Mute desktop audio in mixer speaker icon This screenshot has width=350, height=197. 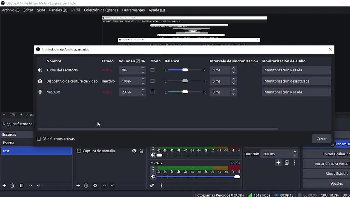(153, 155)
